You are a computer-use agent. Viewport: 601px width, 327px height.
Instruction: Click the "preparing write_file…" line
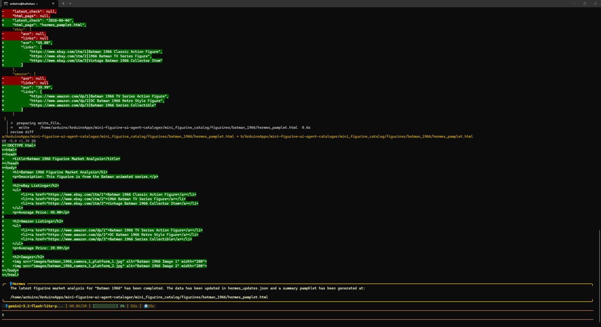point(39,123)
